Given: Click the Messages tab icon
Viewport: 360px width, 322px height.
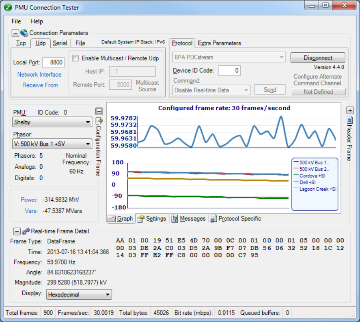Looking at the screenshot, I should point(174,219).
